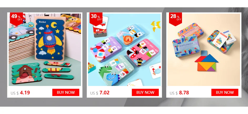Viewport: 248px width, 114px height.
Task: Click the 49% OFF discount badge
Action: (x=17, y=19)
